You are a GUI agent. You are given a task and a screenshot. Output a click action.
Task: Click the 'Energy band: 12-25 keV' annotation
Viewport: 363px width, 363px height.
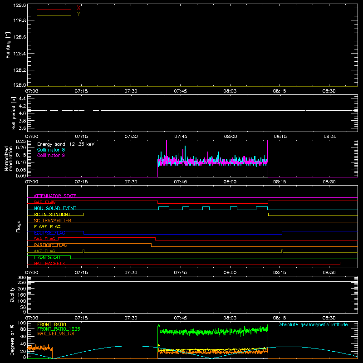[66, 144]
